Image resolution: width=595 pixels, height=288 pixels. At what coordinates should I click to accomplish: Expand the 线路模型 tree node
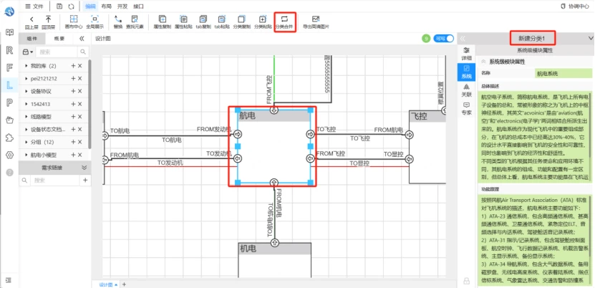[x=26, y=117]
